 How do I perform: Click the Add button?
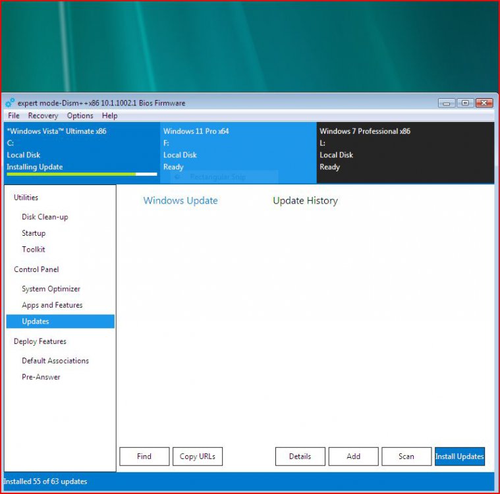(x=353, y=456)
